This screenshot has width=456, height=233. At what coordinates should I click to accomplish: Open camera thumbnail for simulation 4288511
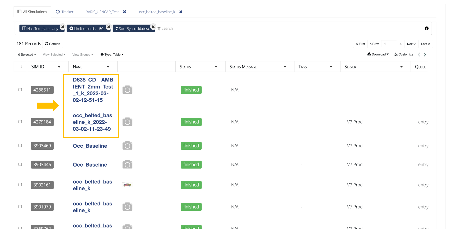pos(127,90)
